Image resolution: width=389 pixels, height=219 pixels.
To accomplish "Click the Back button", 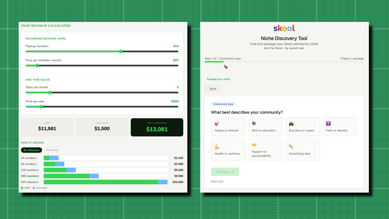I will [213, 89].
